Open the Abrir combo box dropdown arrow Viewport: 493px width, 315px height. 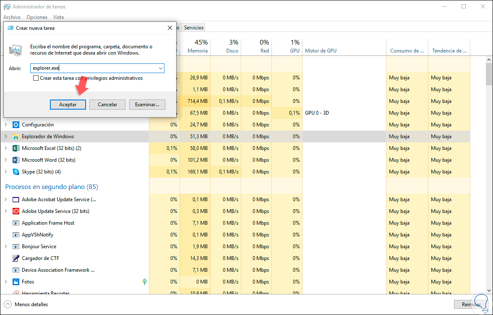tap(161, 68)
